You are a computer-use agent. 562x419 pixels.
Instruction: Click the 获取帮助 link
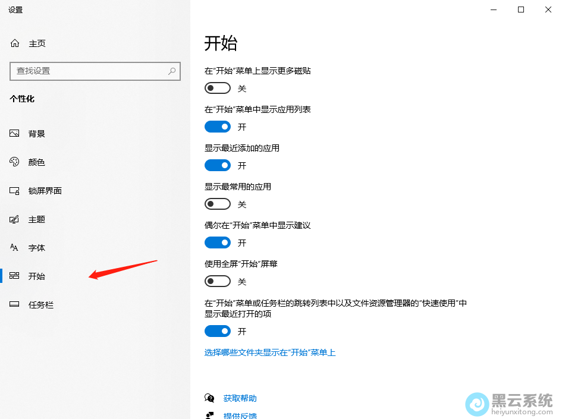coord(240,398)
